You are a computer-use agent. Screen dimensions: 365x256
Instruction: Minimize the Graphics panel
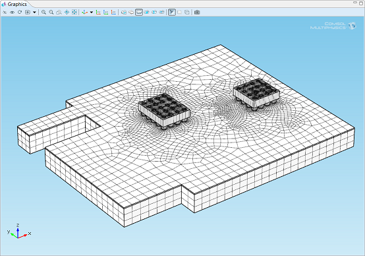(x=355, y=3)
